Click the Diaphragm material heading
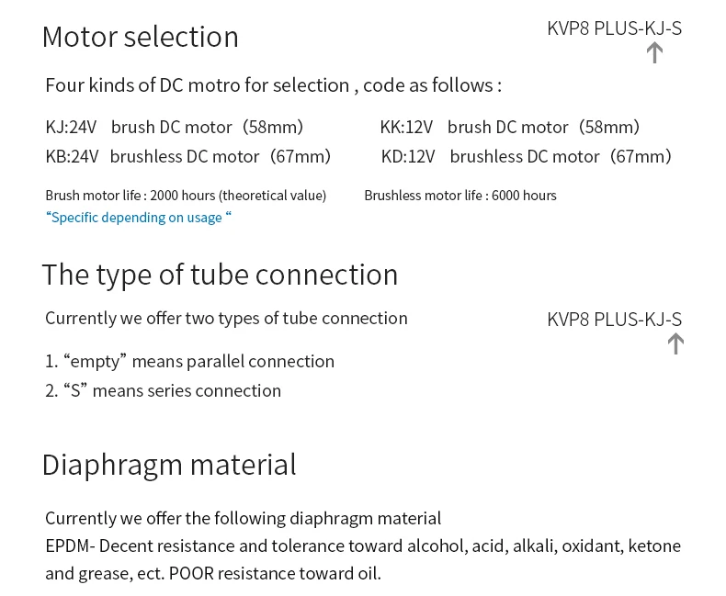Viewport: 726px width, 596px height. click(x=169, y=465)
